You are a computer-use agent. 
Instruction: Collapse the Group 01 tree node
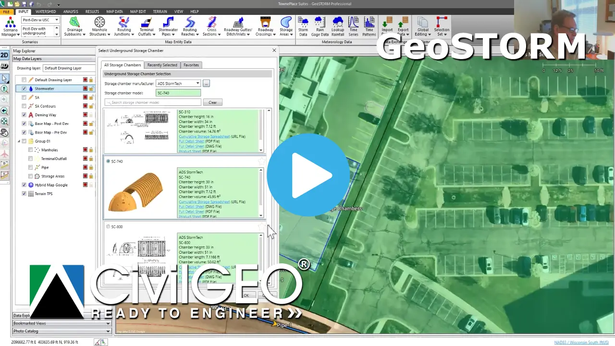tap(18, 141)
